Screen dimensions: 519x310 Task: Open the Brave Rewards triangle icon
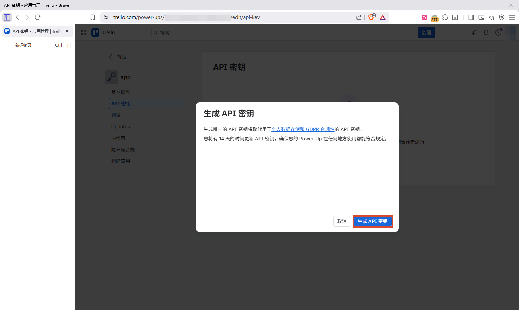click(x=383, y=17)
